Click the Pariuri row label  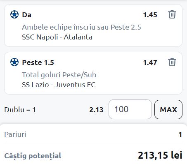click(x=15, y=134)
